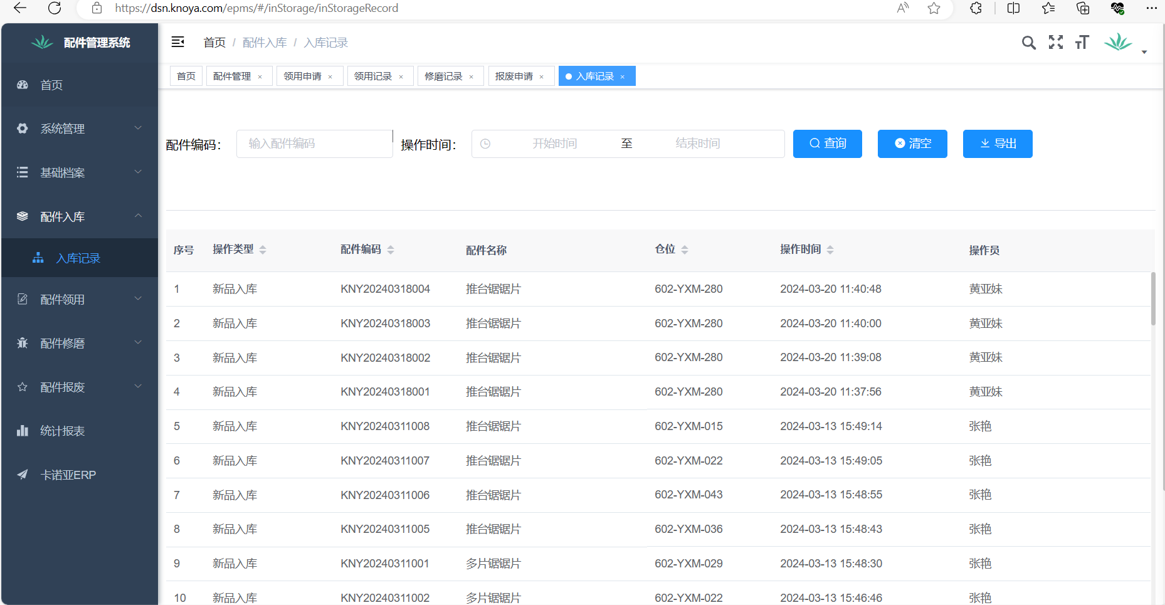Image resolution: width=1165 pixels, height=605 pixels.
Task: Toggle fullscreen mode icon
Action: pos(1056,42)
